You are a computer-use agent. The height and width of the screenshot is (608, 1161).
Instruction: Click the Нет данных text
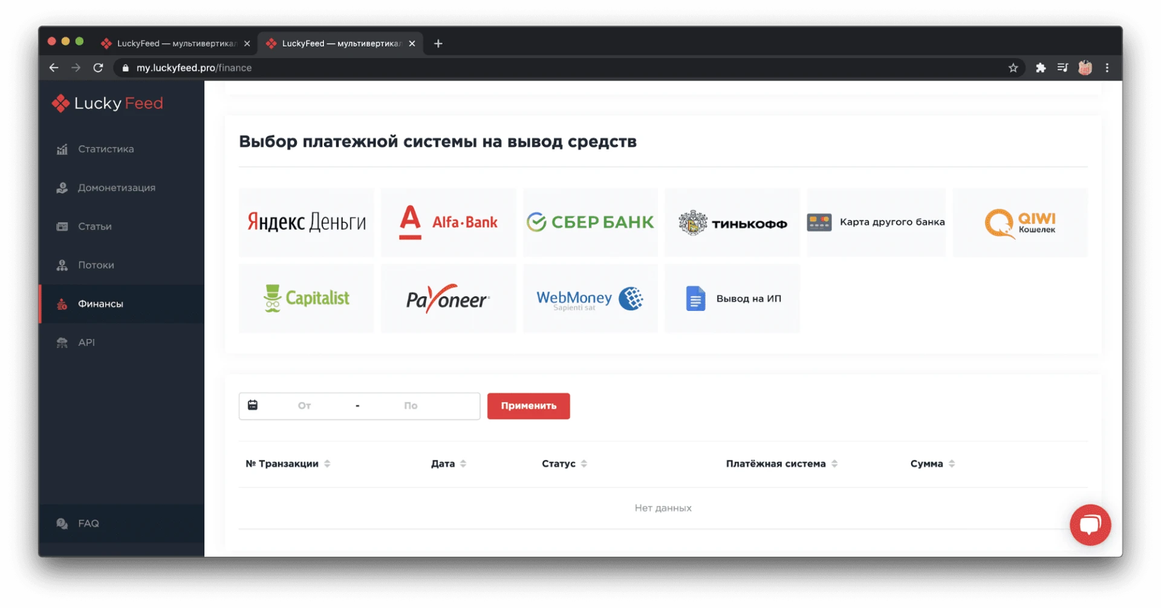(x=663, y=508)
